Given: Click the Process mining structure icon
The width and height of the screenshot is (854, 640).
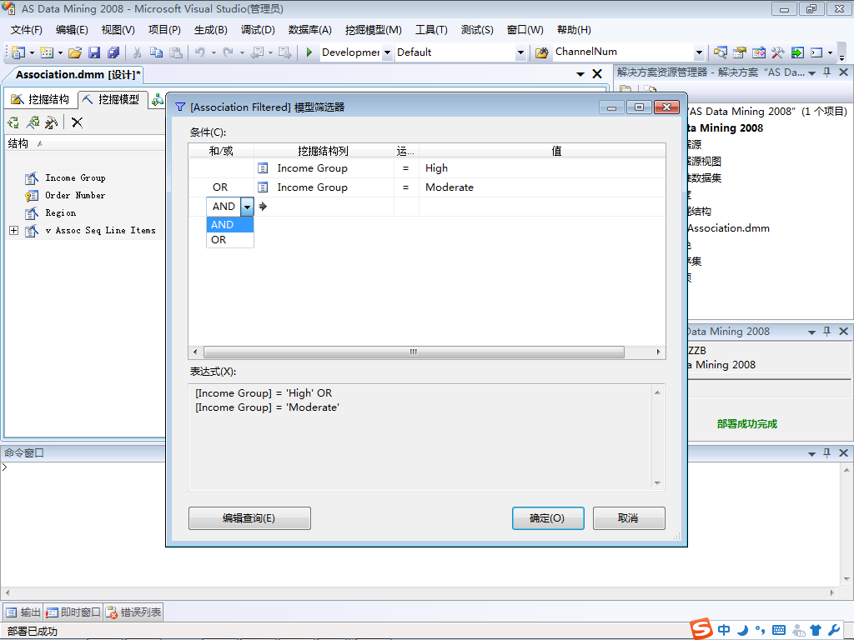Looking at the screenshot, I should 13,122.
